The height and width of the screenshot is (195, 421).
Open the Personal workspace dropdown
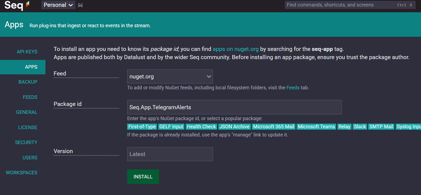point(58,5)
